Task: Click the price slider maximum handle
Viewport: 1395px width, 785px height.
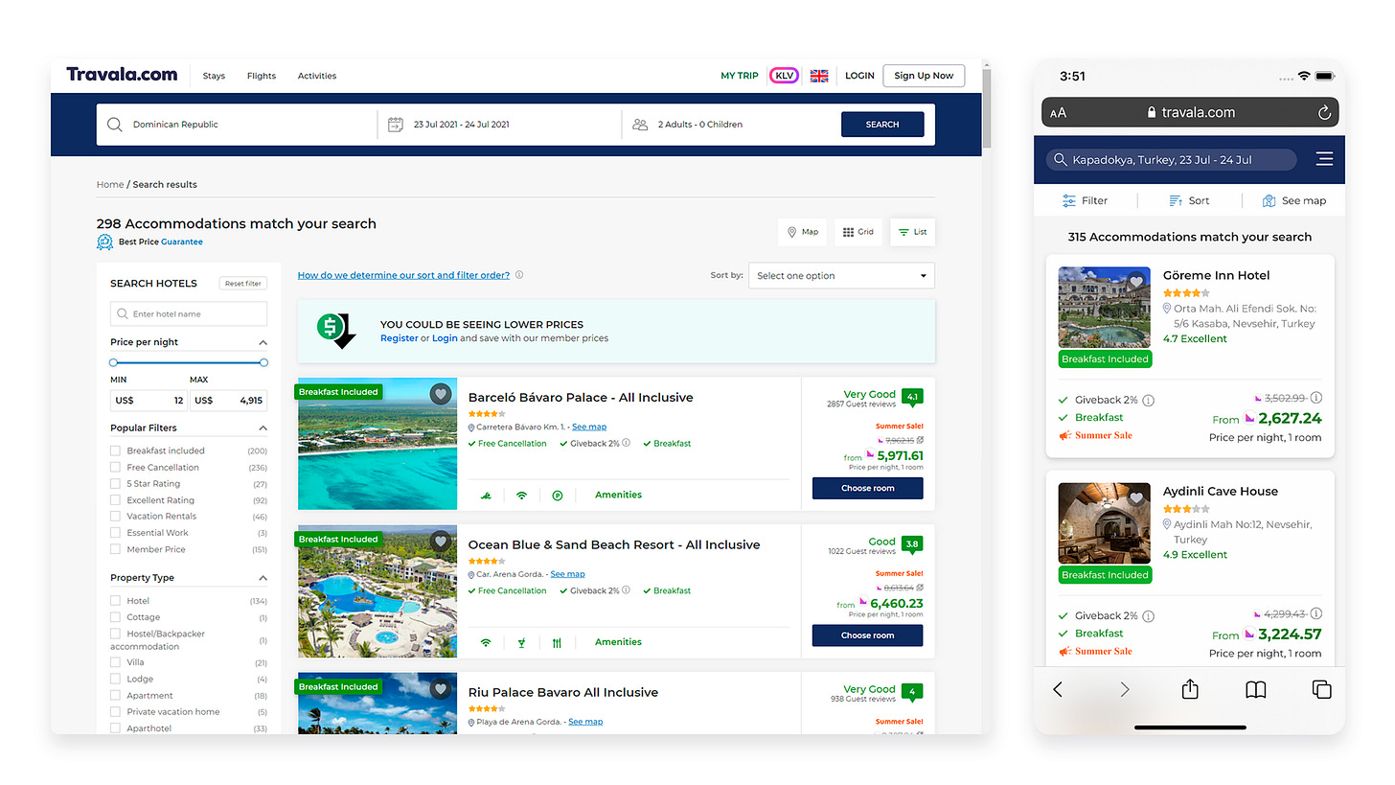Action: pos(263,362)
